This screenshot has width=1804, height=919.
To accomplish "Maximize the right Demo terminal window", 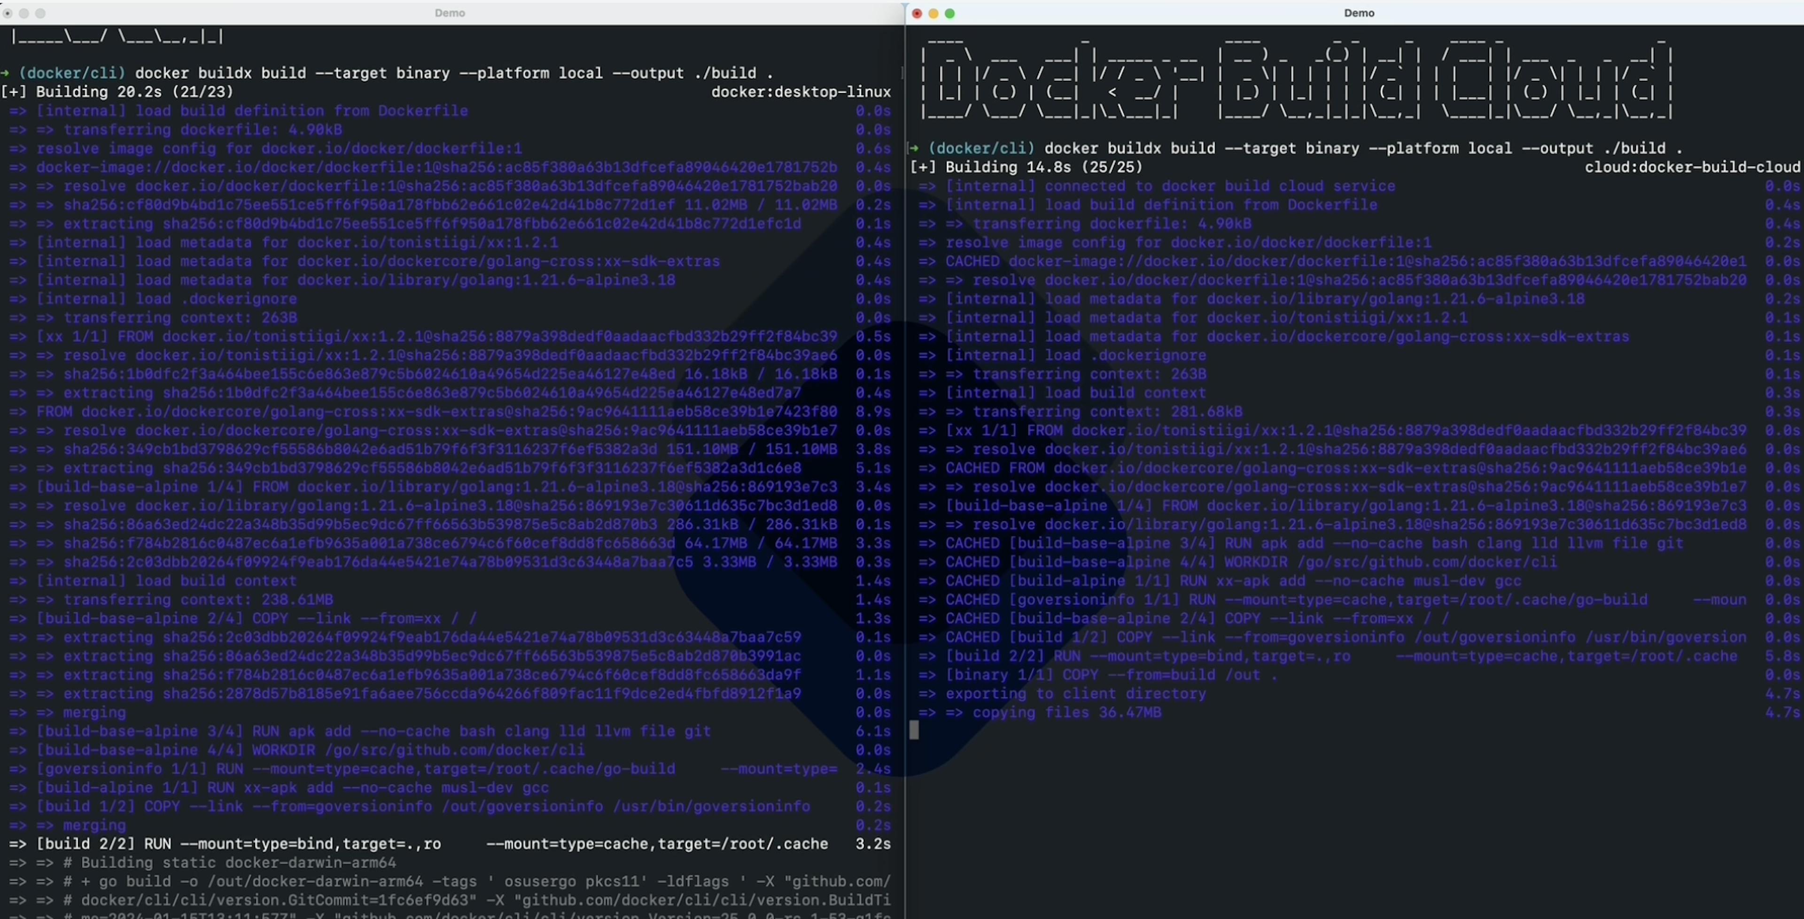I will point(950,13).
